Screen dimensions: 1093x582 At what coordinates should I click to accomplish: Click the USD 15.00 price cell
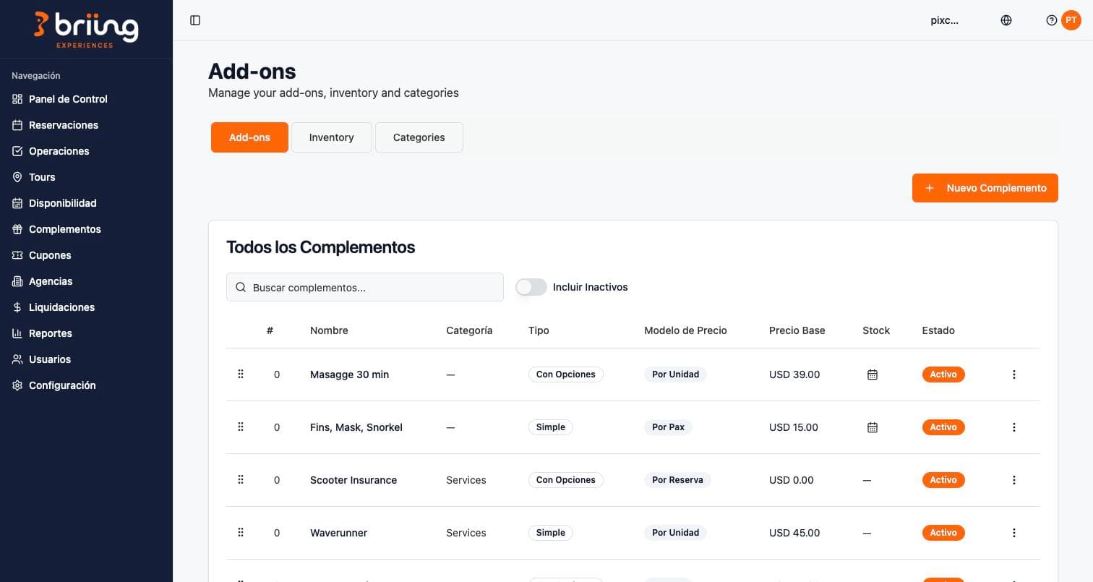(794, 427)
